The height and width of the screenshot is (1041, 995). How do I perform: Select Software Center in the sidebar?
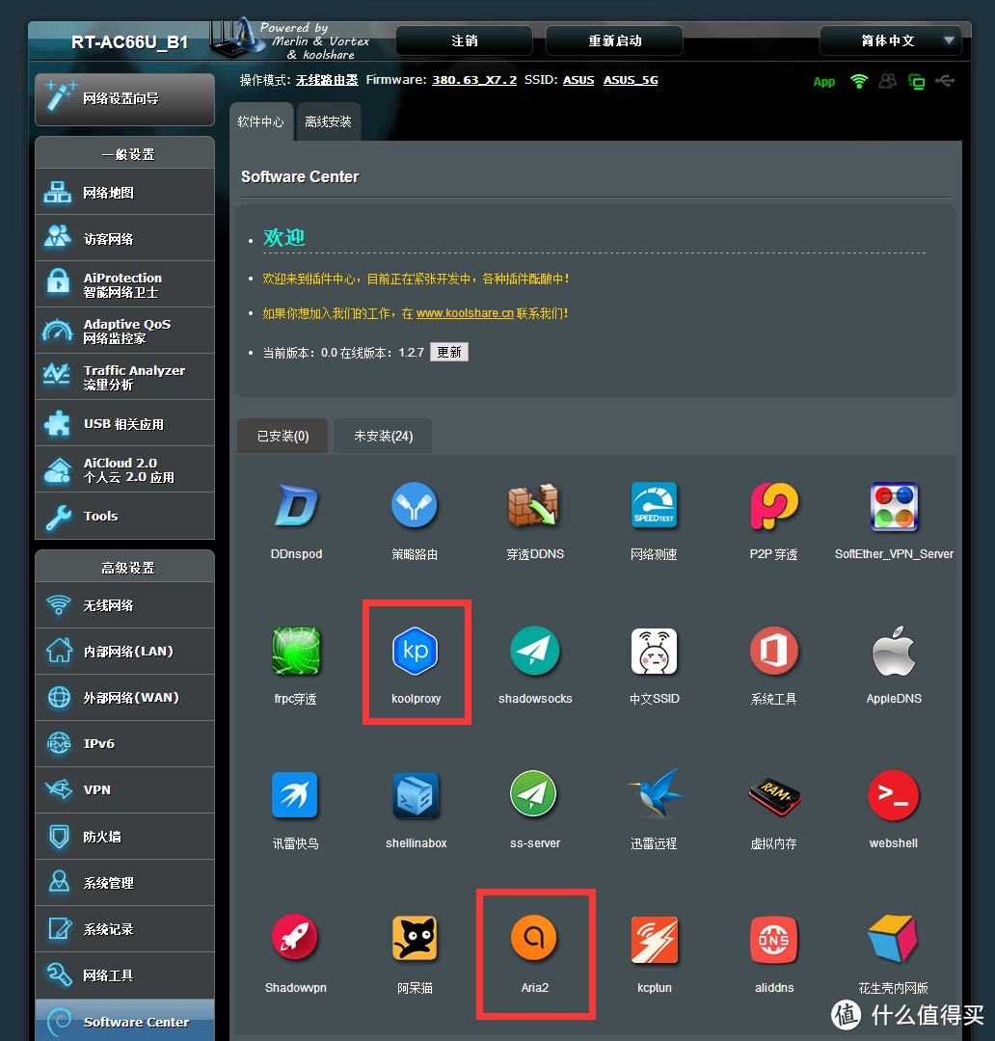125,1021
